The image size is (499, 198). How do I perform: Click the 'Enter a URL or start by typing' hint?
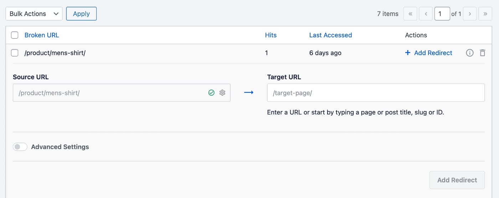[356, 112]
